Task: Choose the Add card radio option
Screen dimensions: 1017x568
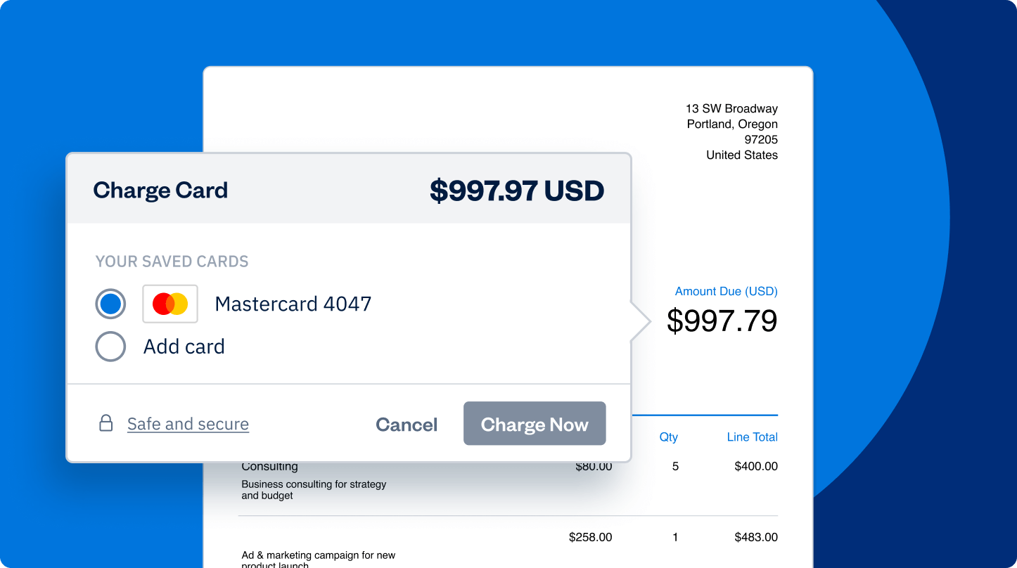Action: (110, 347)
